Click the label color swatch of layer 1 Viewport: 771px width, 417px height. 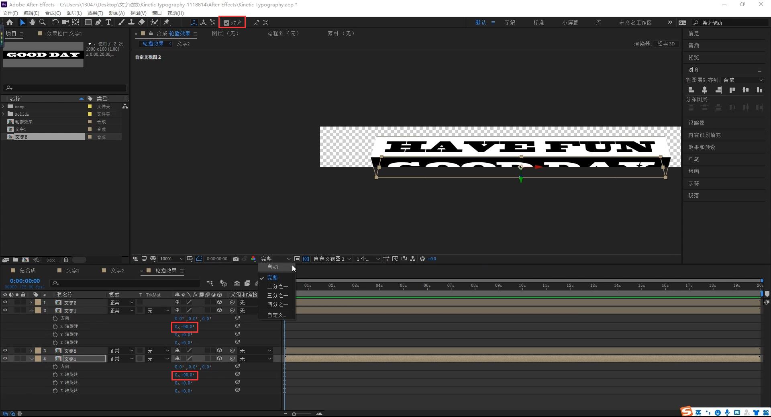pos(38,303)
